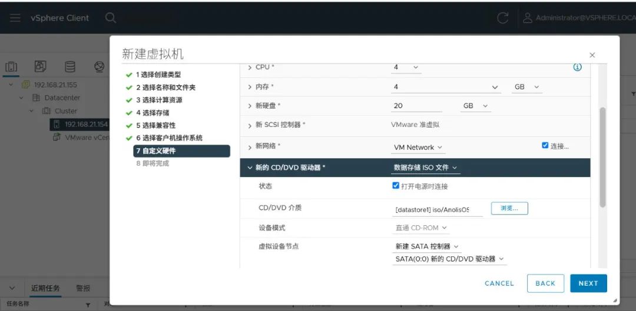Image resolution: width=636 pixels, height=311 pixels.
Task: Go to step 6 选择客户机操作系统
Action: coord(169,138)
